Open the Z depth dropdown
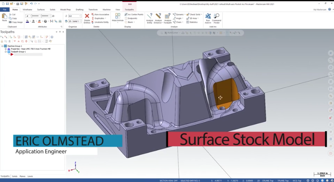The image size is (334, 182). point(80,16)
